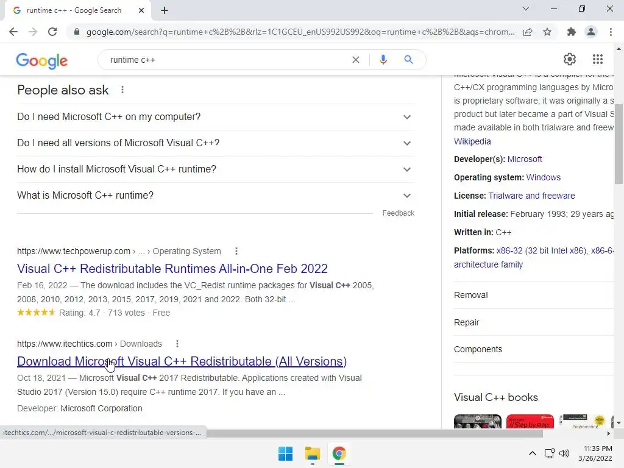The width and height of the screenshot is (624, 468).
Task: Open People also ask options menu
Action: click(x=122, y=90)
